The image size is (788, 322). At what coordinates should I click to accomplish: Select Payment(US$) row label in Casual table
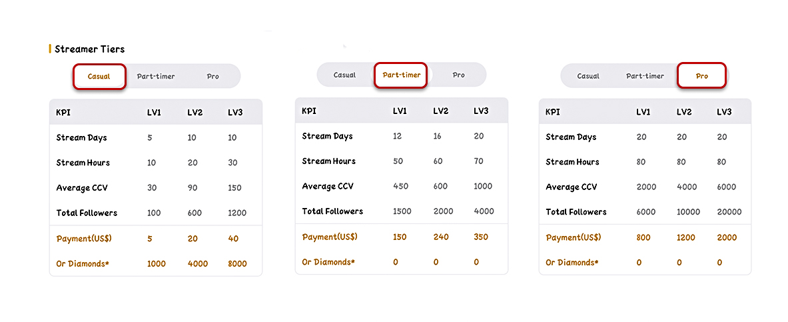[x=84, y=239]
